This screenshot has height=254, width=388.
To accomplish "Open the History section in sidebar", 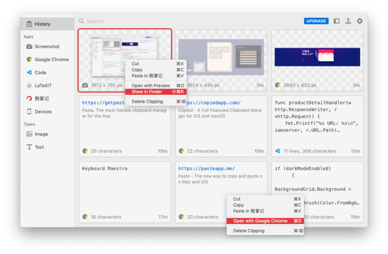I will pyautogui.click(x=47, y=24).
